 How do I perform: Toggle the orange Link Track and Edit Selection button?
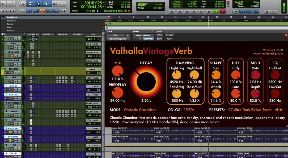pos(43,11)
